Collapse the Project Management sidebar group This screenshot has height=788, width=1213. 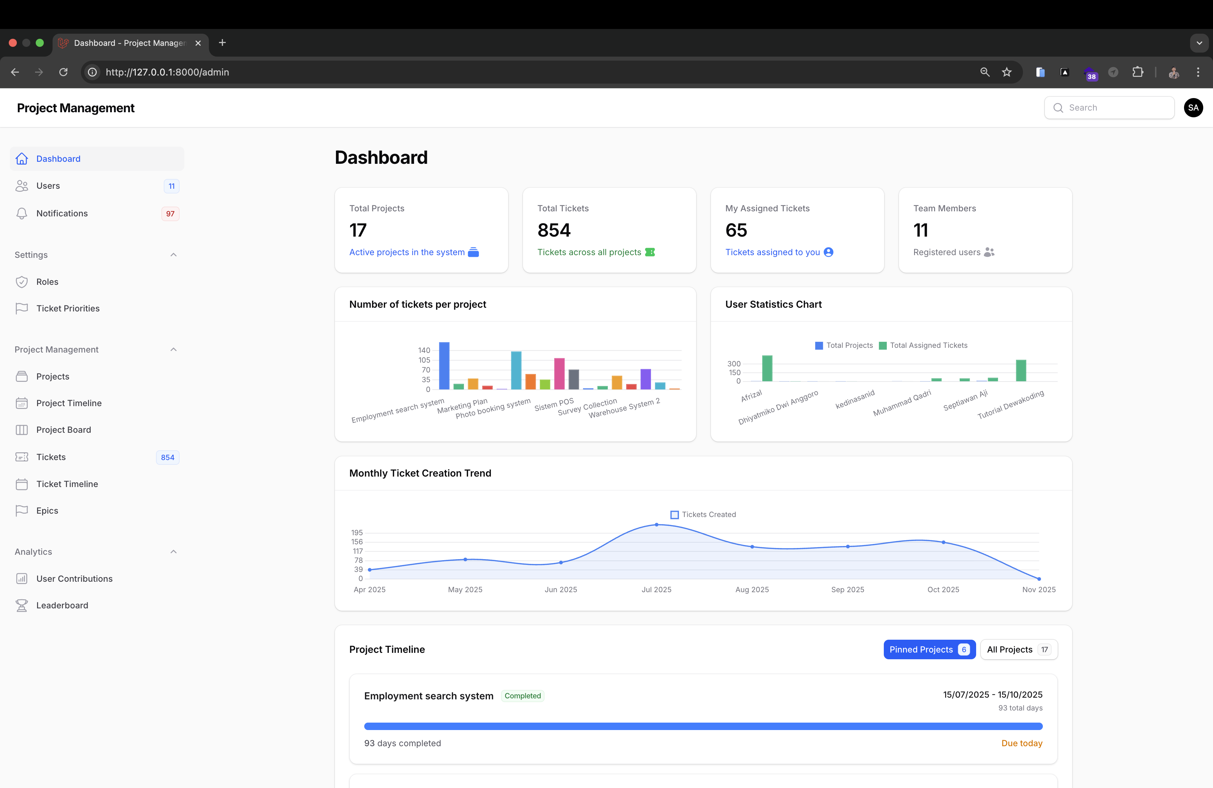pos(173,350)
